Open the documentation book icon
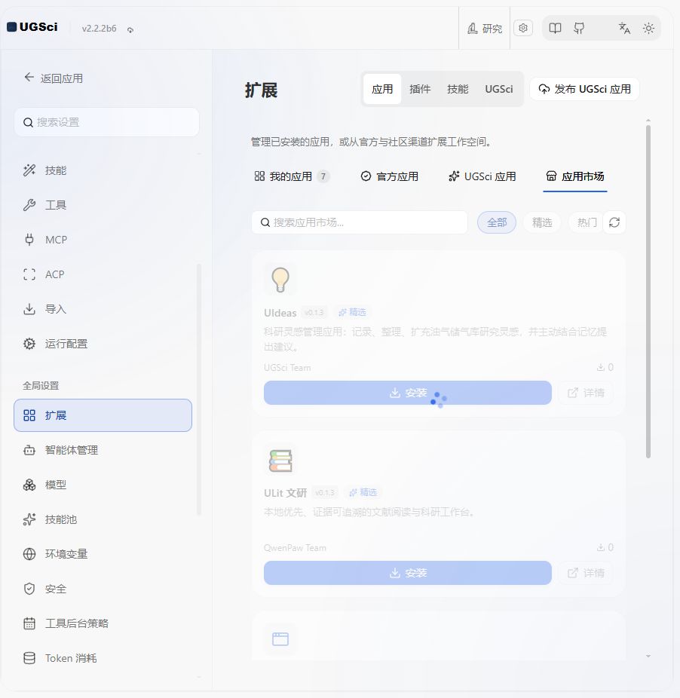This screenshot has height=698, width=680. 555,29
